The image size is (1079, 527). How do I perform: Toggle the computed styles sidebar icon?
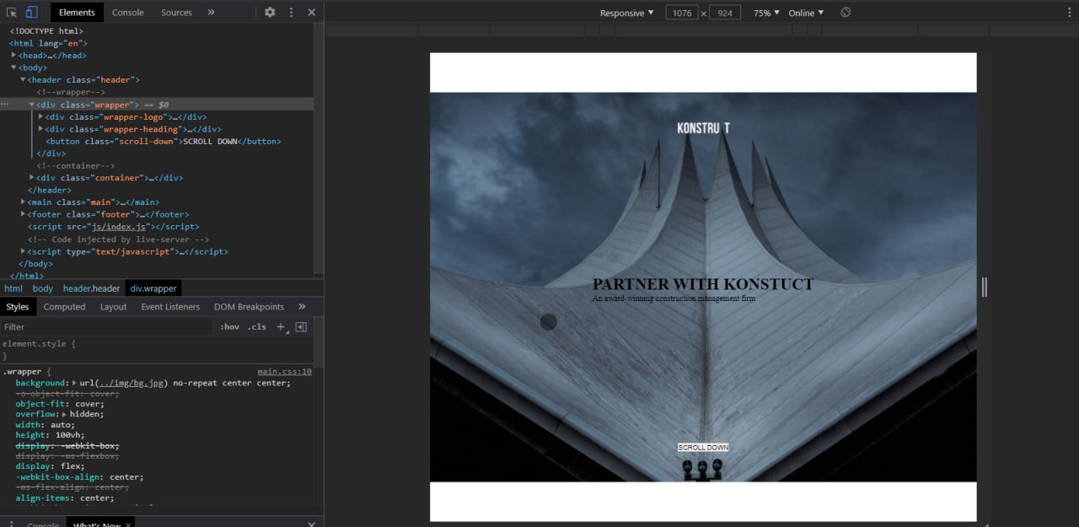point(301,327)
